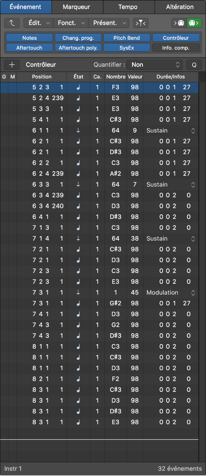
Task: Click position 5 2 4 239
Action: [x=48, y=98]
